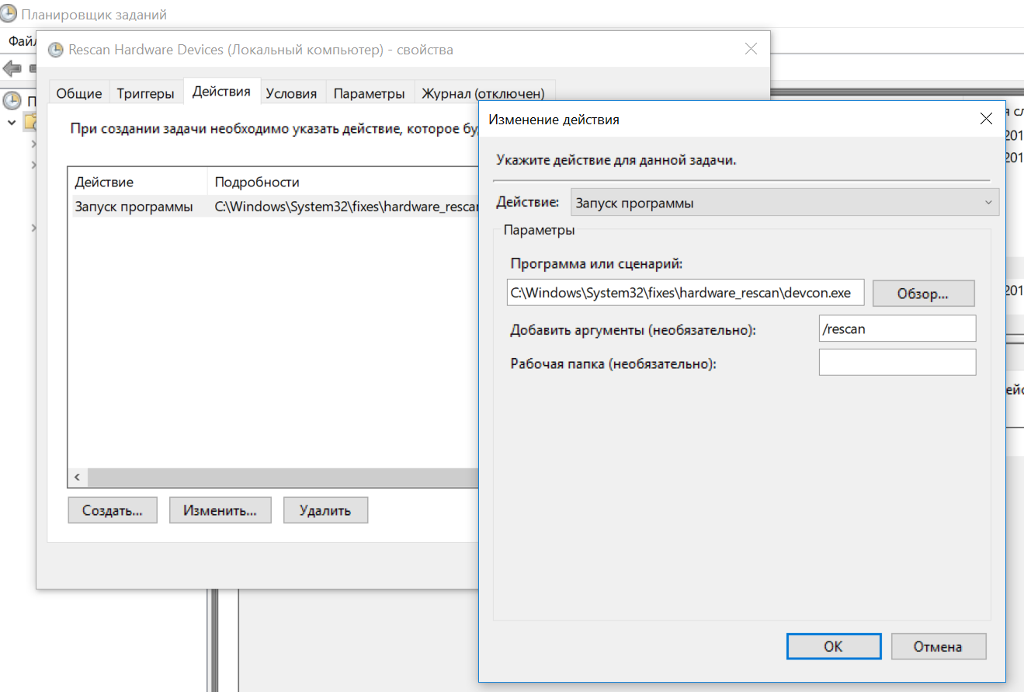Expand the first chevron below the folder node

pos(36,144)
